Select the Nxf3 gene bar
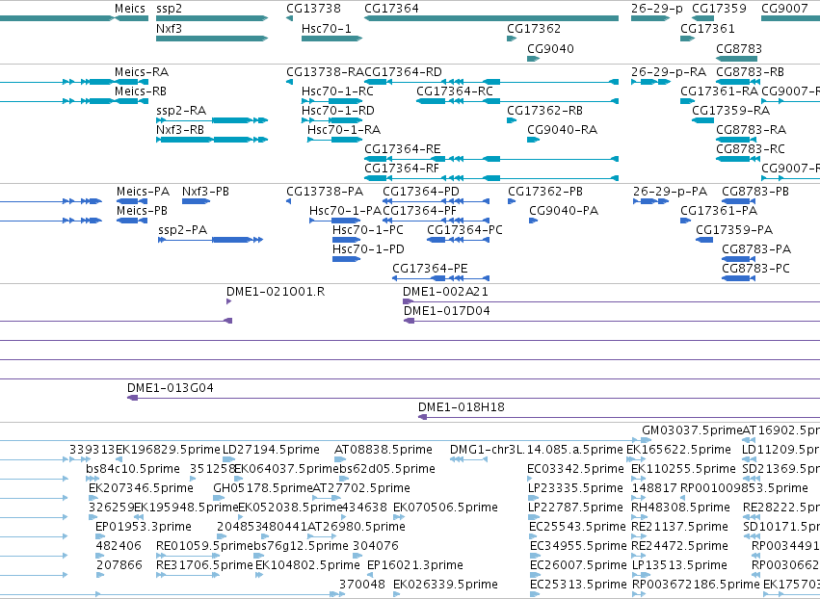The width and height of the screenshot is (820, 599). click(x=212, y=39)
